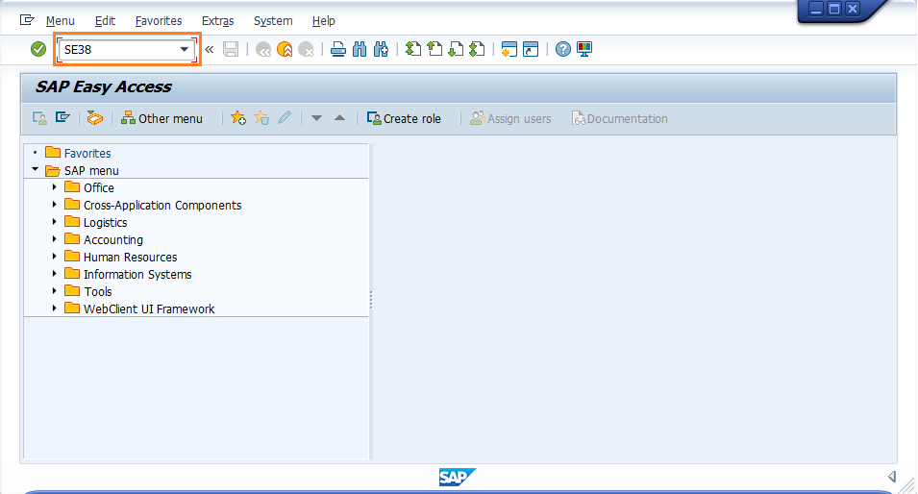The height and width of the screenshot is (494, 918).
Task: Click the Create role button
Action: click(x=404, y=119)
